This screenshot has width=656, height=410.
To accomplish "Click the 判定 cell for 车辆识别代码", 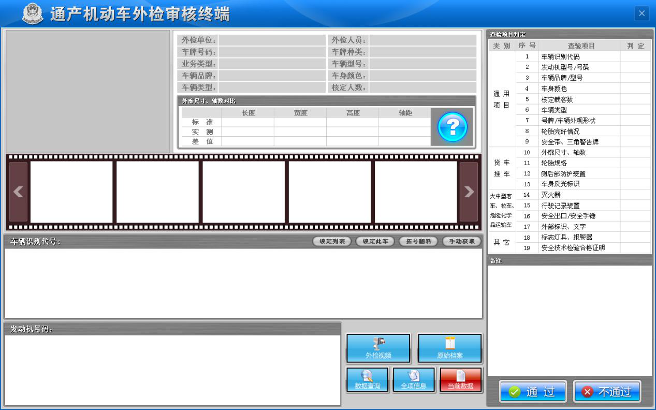I will (x=635, y=56).
